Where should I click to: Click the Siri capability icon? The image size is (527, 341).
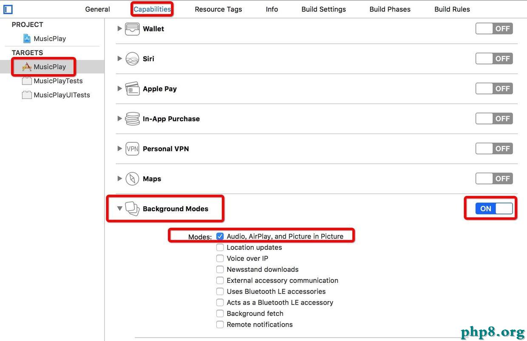tap(132, 59)
